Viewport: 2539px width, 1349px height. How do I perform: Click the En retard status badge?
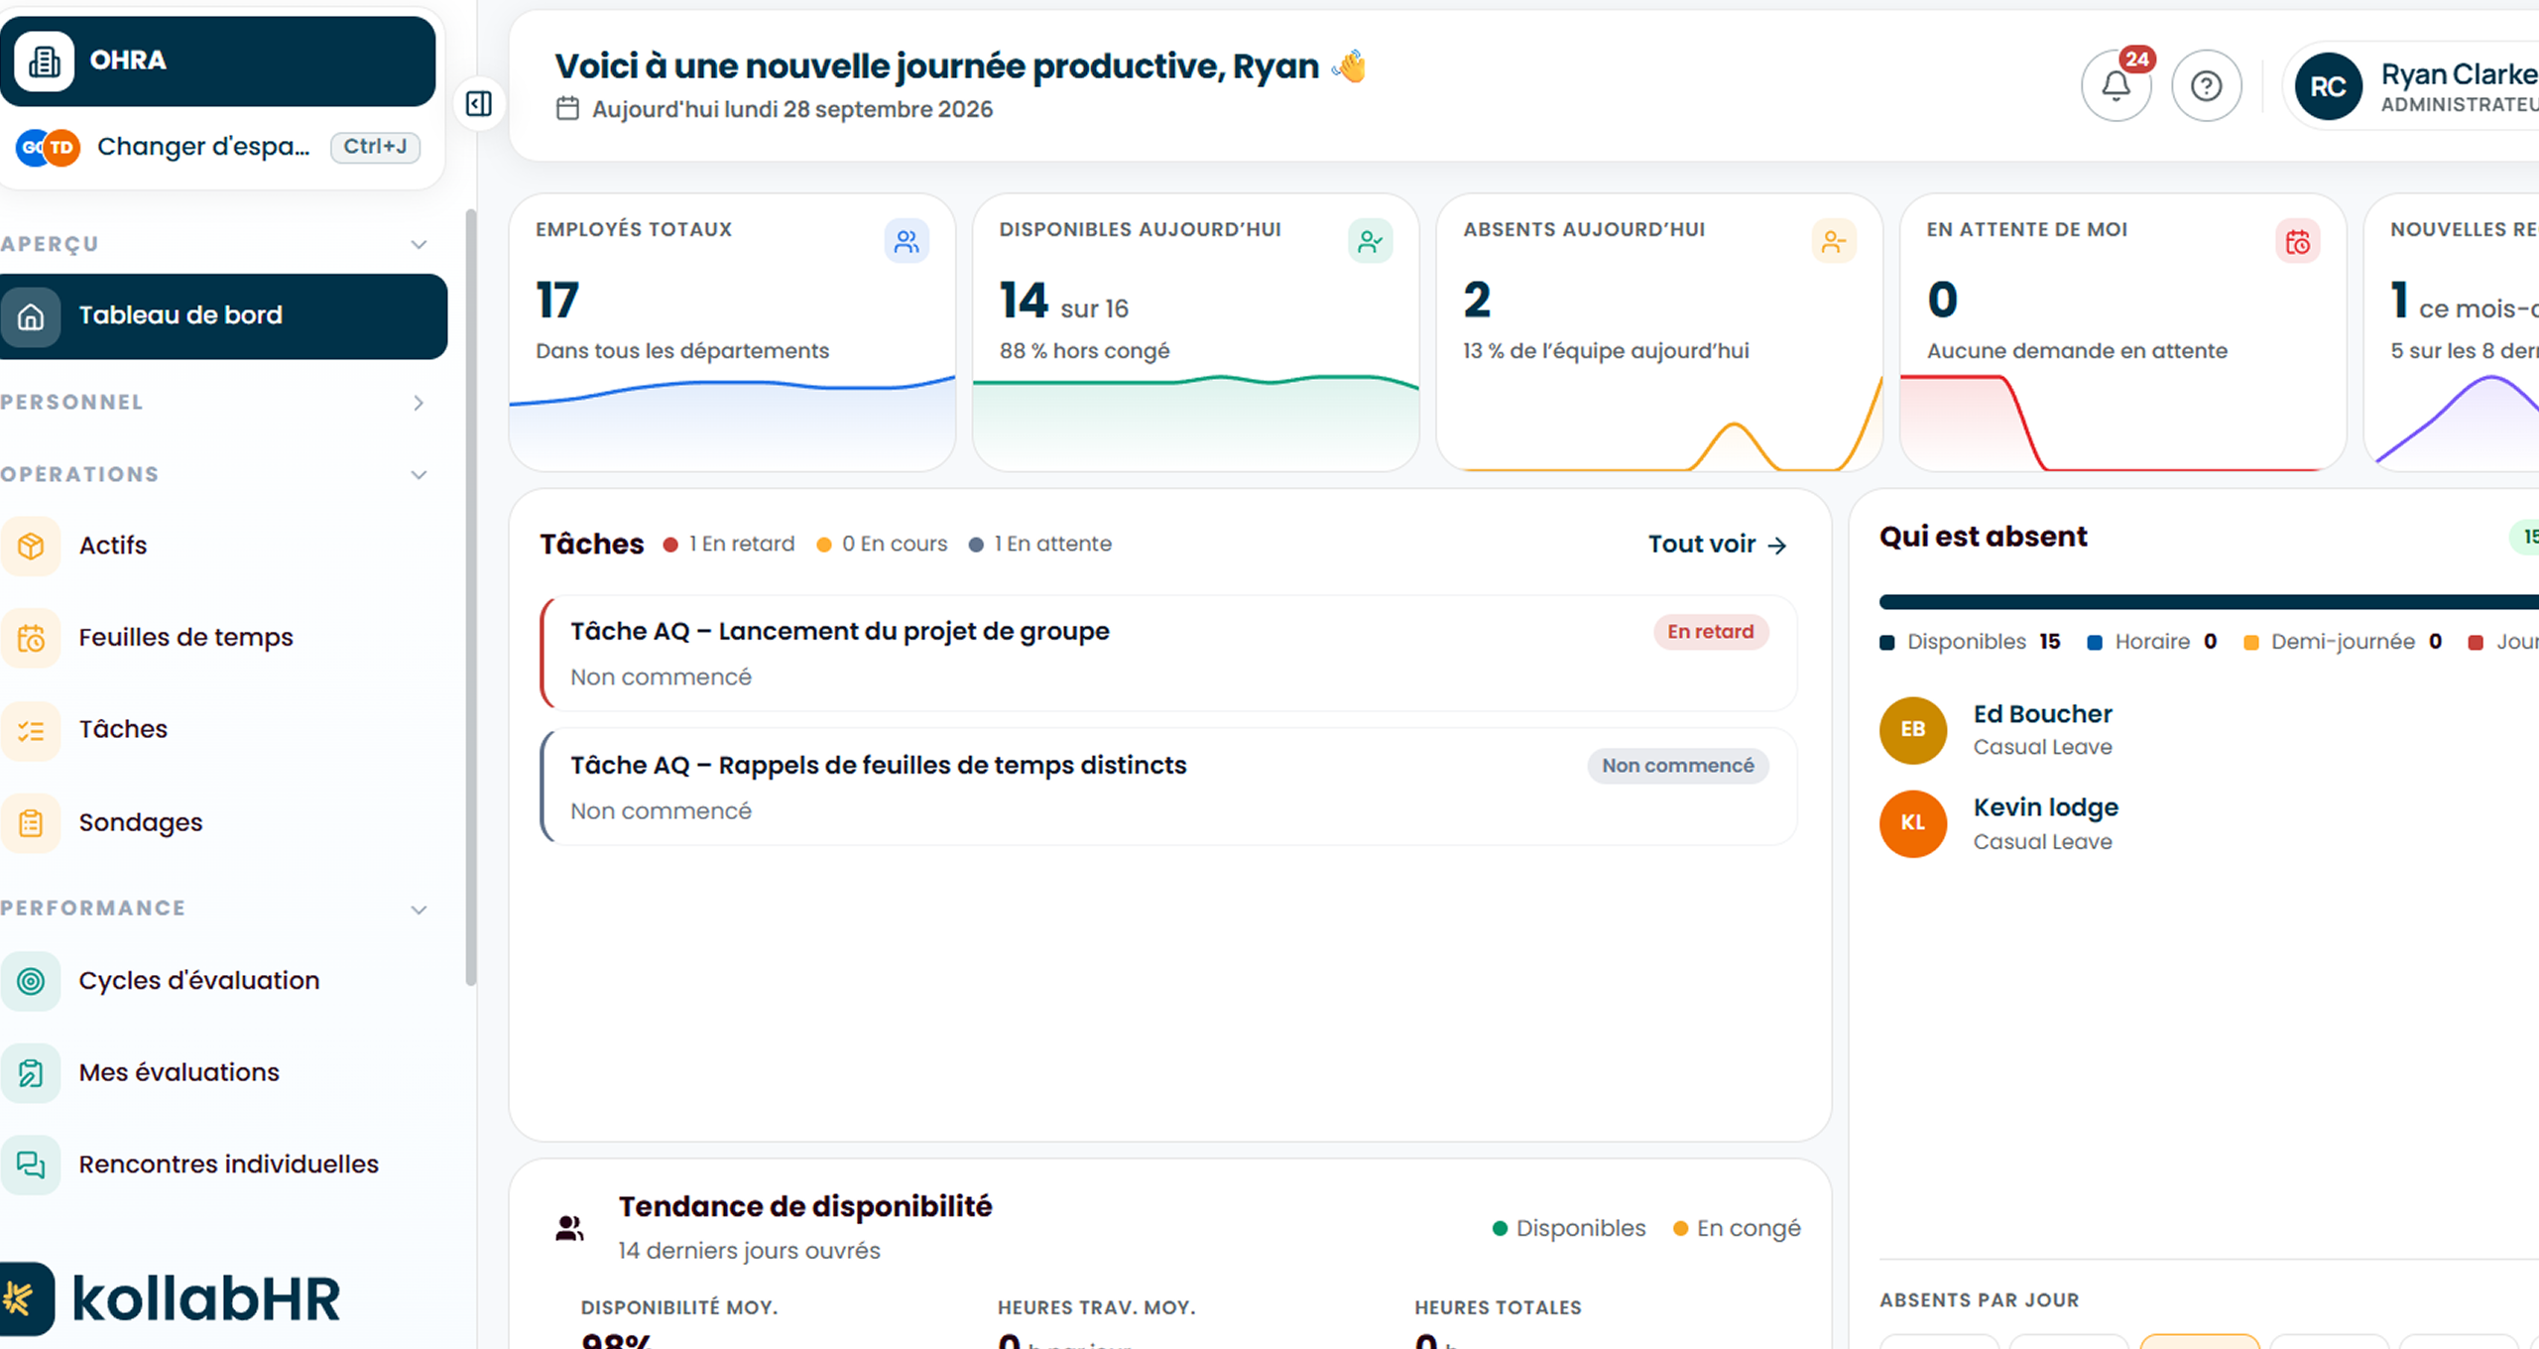1711,632
